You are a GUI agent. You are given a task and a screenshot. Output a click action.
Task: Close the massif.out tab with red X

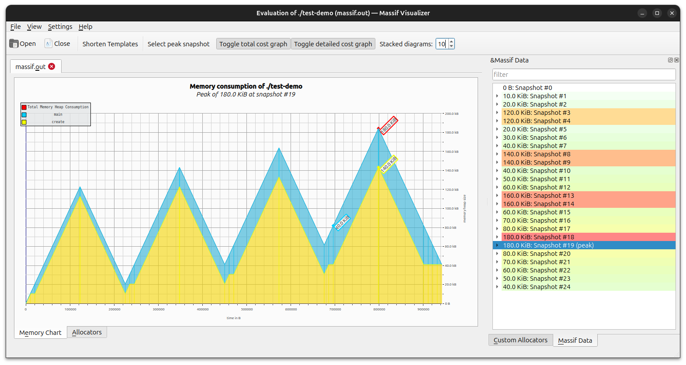point(52,66)
